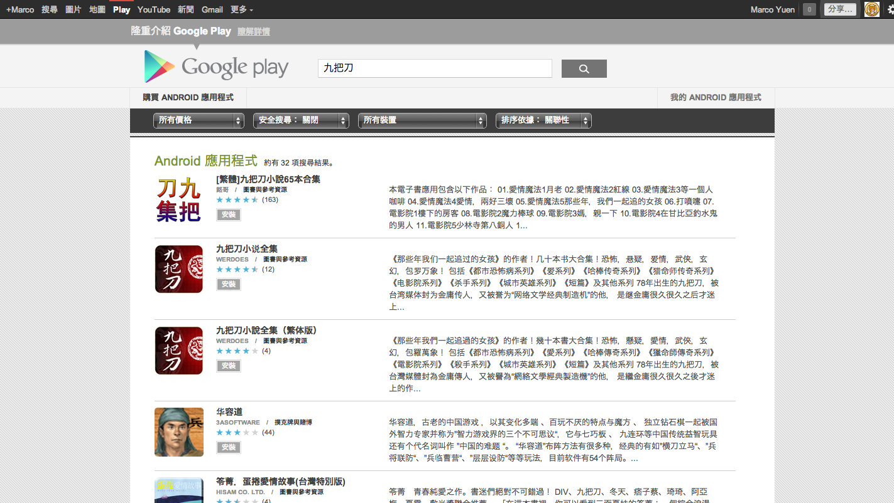The height and width of the screenshot is (503, 894).
Task: Install 九把刀小說65本合集 with 安裝 button
Action: point(229,214)
